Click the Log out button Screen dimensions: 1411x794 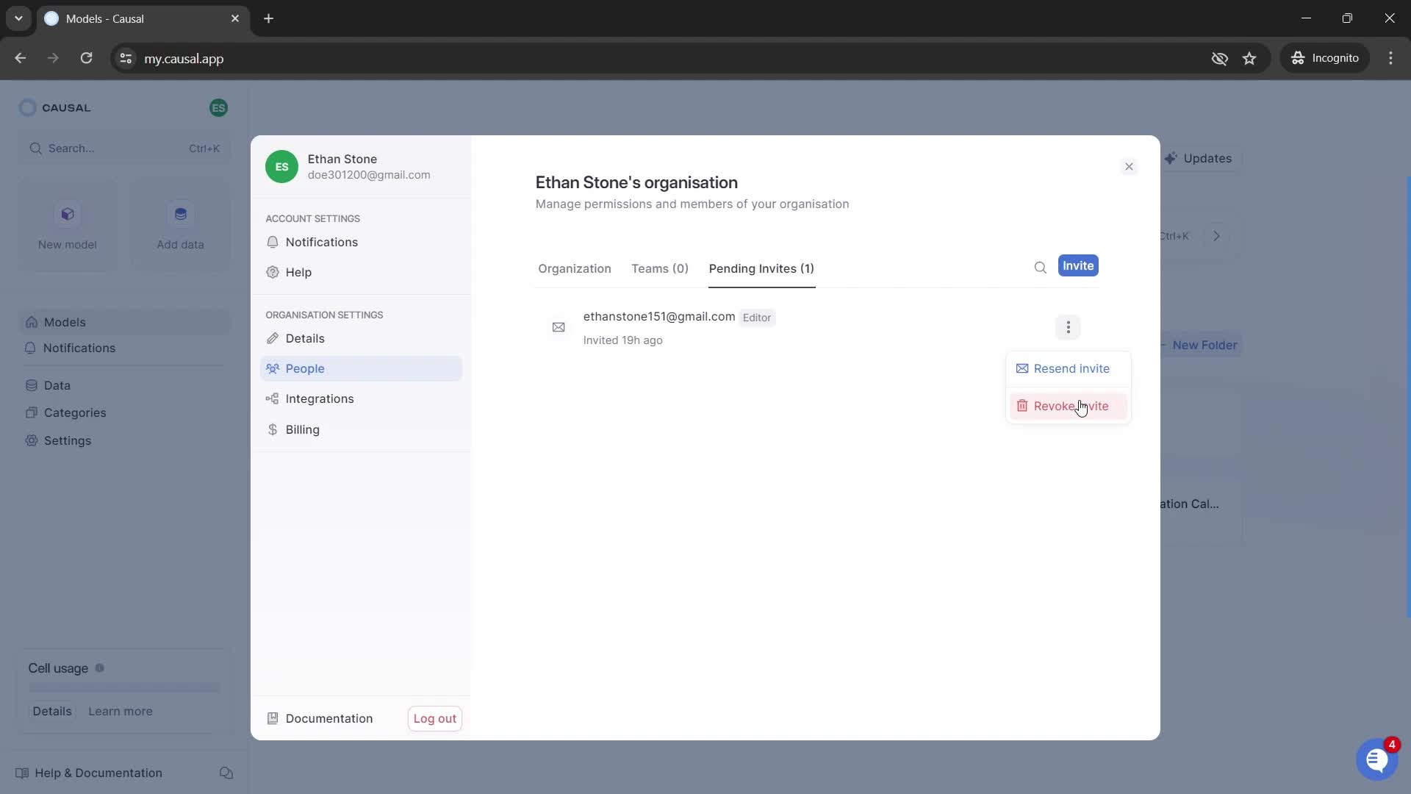point(434,718)
